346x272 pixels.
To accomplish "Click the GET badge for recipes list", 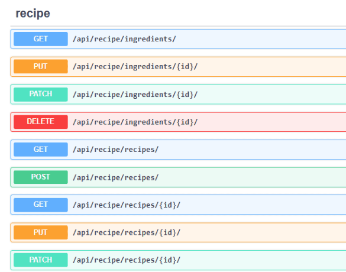I will (x=41, y=150).
